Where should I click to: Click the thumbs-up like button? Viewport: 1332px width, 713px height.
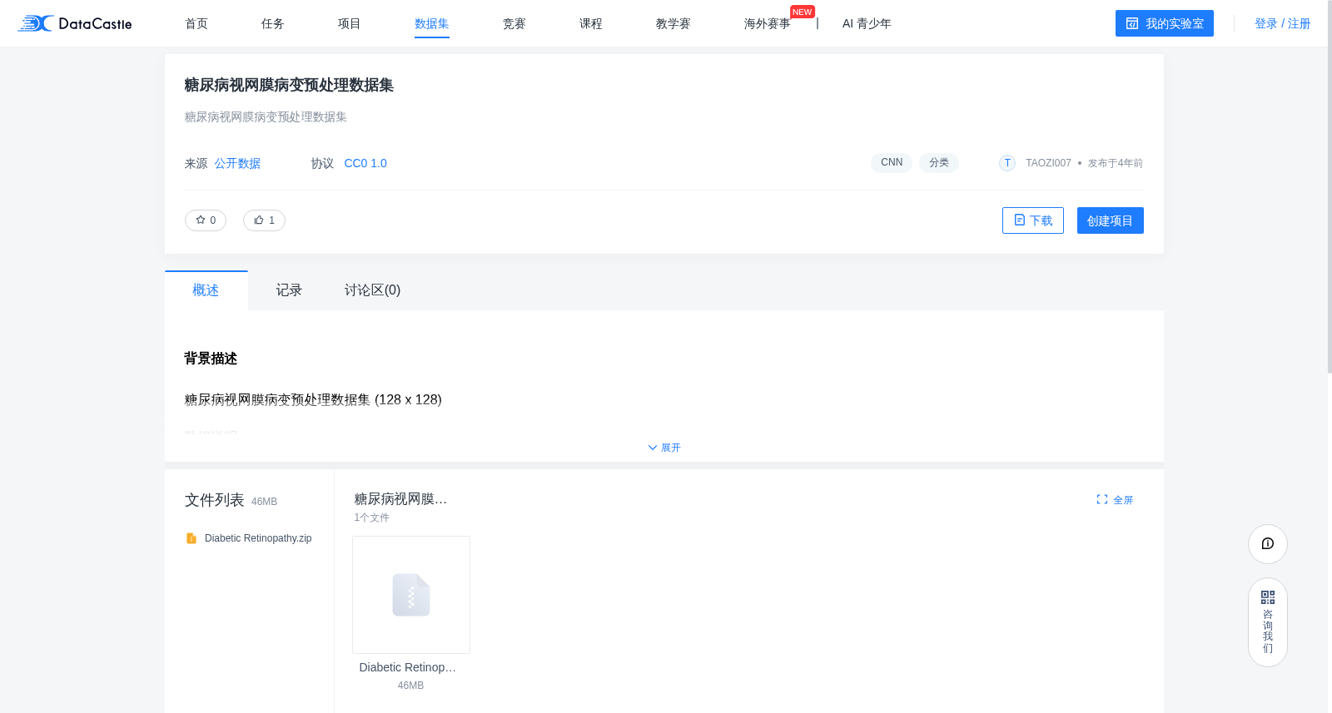(x=264, y=220)
